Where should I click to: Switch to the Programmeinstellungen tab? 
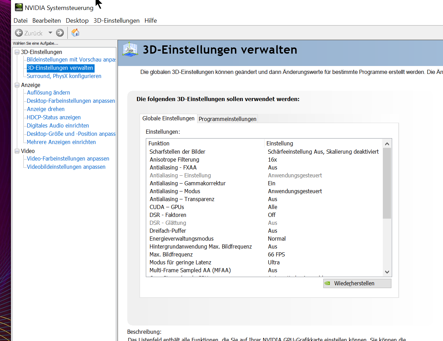(x=227, y=119)
